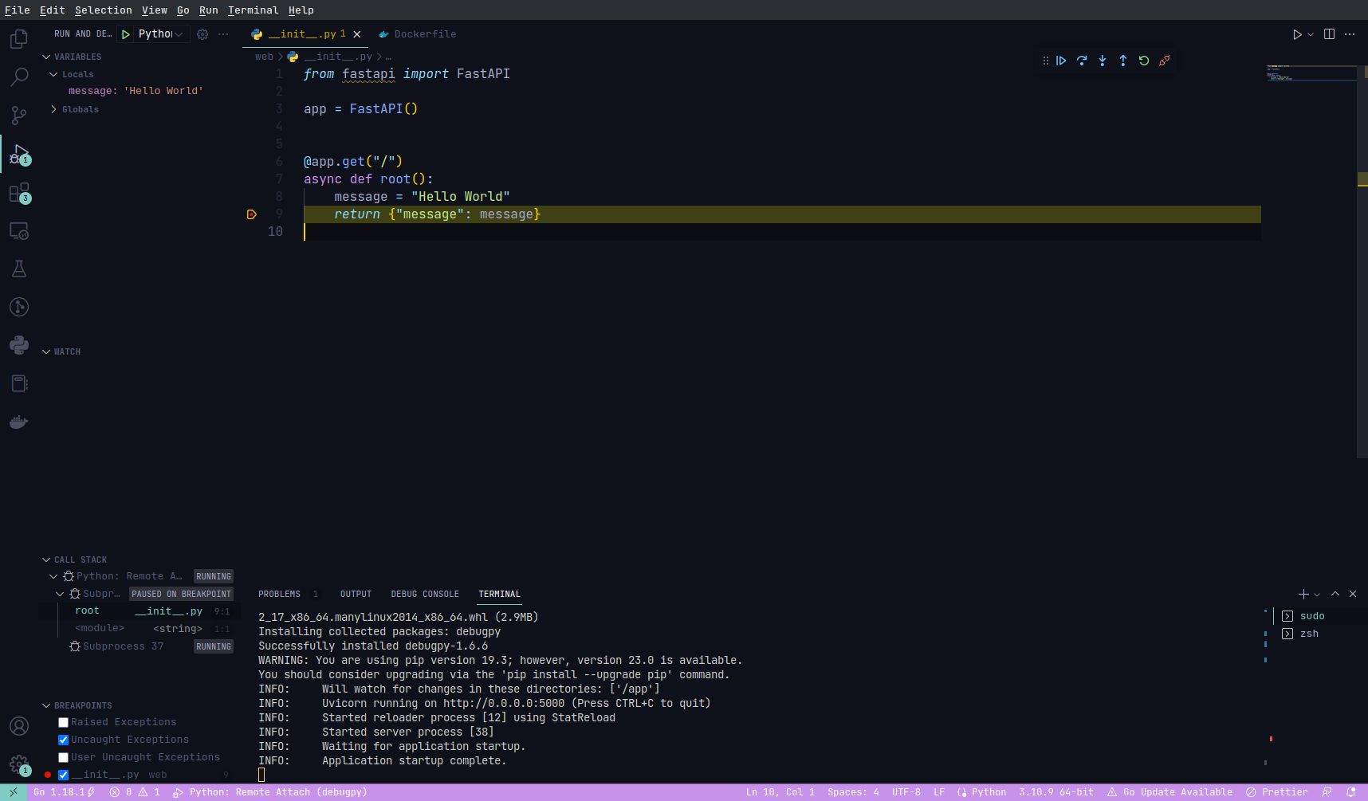Collapse the Locals variables node

pos(53,75)
